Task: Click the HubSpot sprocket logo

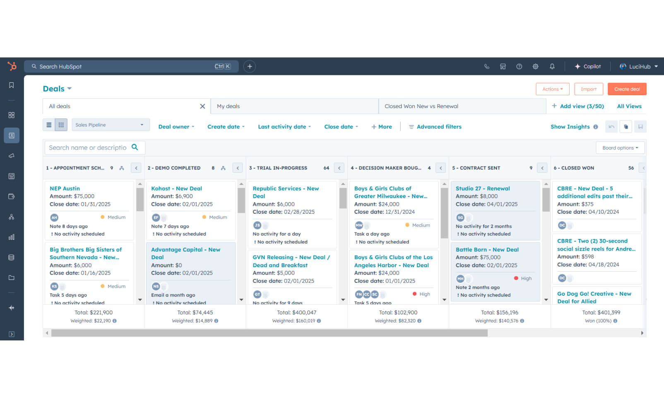Action: click(x=12, y=66)
